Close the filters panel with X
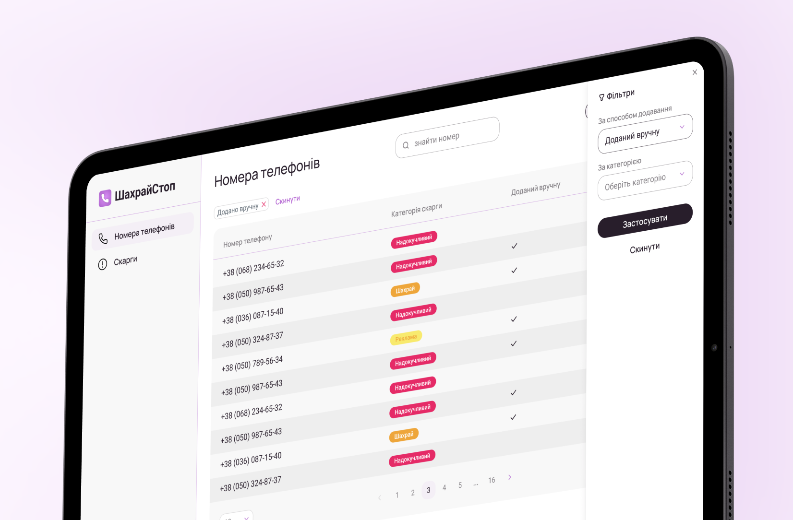The image size is (793, 520). pyautogui.click(x=695, y=72)
